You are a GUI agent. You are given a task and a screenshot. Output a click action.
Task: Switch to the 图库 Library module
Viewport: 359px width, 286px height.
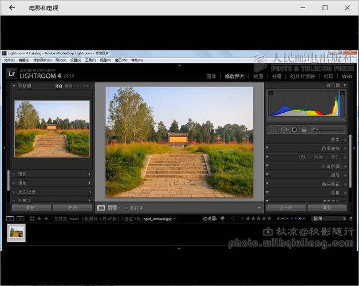point(211,76)
